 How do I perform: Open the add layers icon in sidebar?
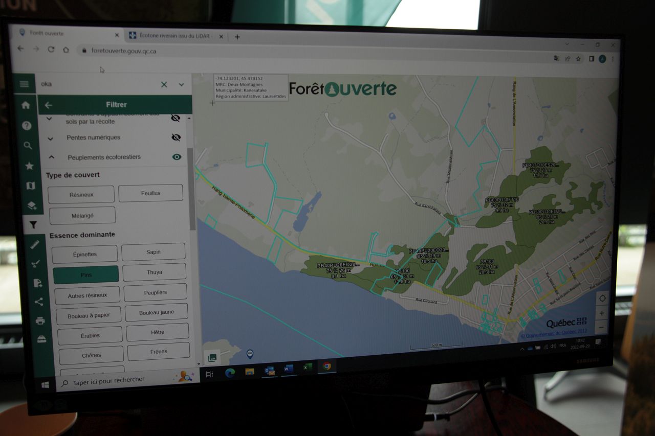32,205
